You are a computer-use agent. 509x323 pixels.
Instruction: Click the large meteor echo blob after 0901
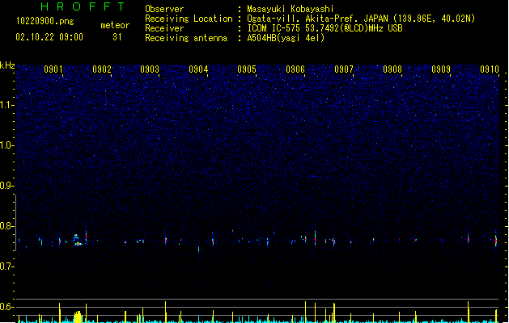point(77,240)
